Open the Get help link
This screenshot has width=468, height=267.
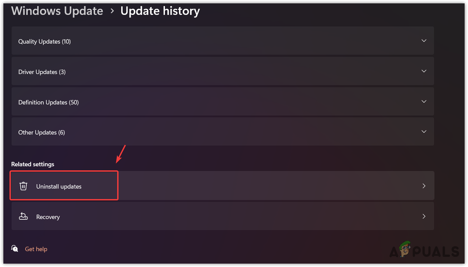pos(36,249)
